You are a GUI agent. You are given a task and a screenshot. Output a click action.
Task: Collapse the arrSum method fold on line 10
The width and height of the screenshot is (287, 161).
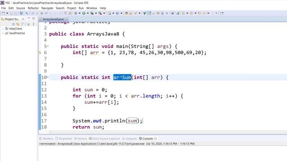pyautogui.click(x=48, y=77)
